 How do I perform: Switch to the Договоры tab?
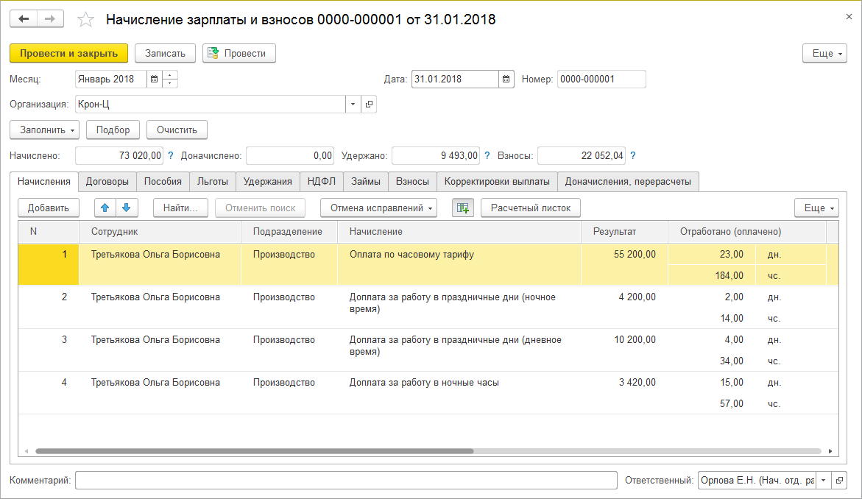tap(107, 181)
